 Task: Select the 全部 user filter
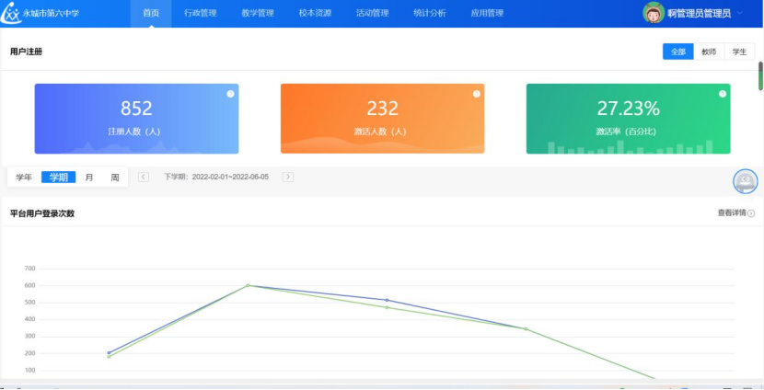677,52
